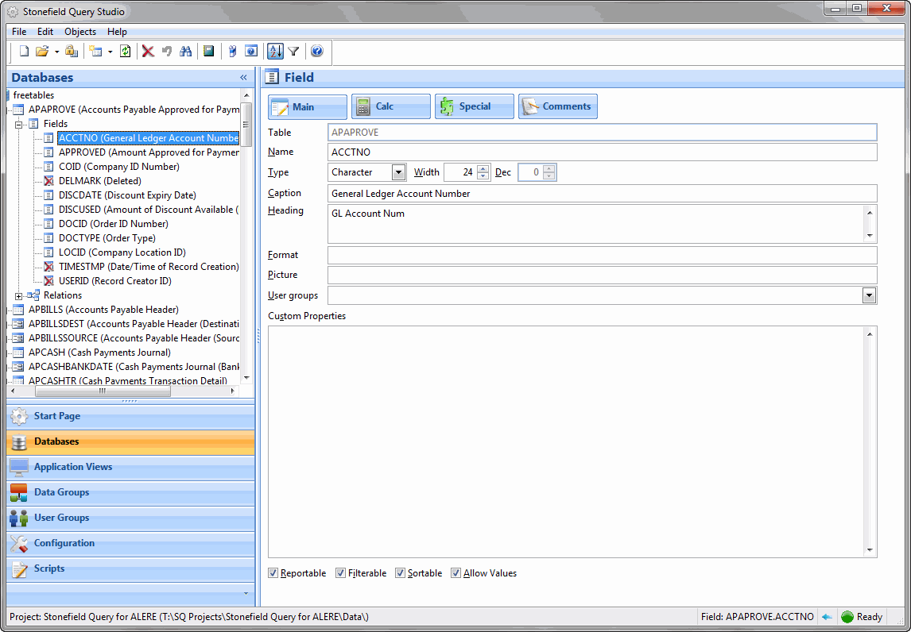This screenshot has height=632, width=911.
Task: Click the blue help question mark icon
Action: (317, 52)
